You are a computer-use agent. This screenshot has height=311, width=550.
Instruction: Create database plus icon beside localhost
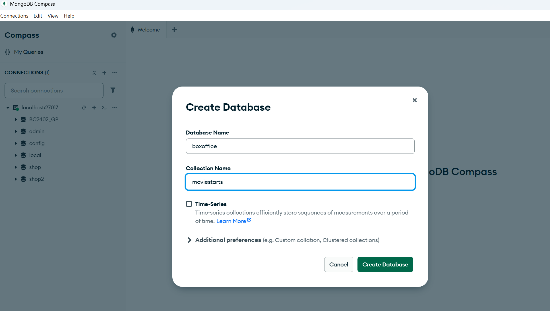pos(94,108)
